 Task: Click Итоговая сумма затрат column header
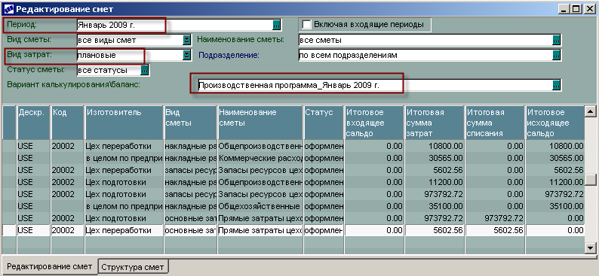(435, 123)
